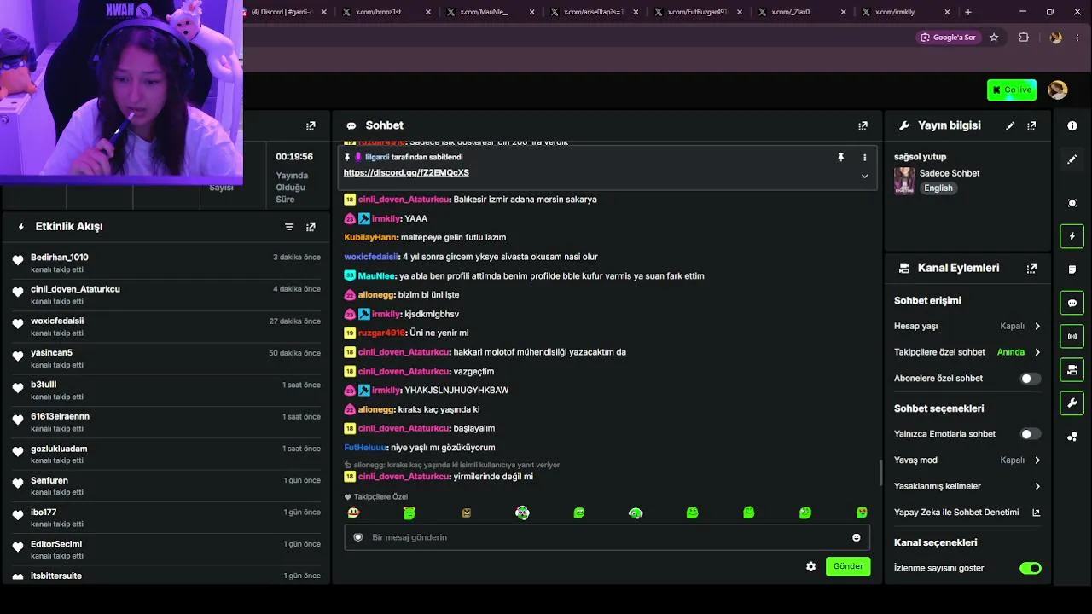Click the three-dots cluster sidebar icon

pyautogui.click(x=1072, y=437)
